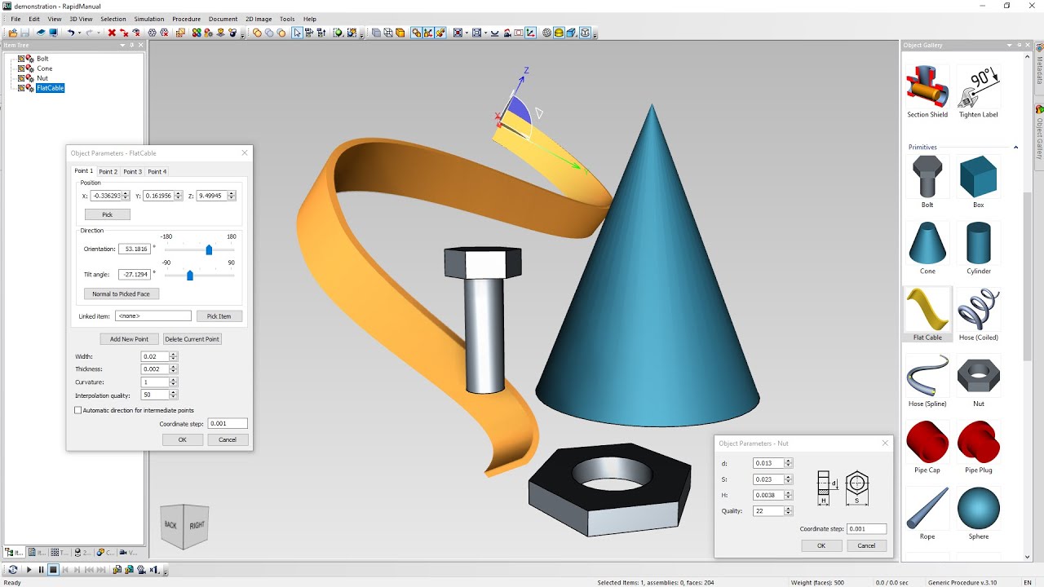Click the loop playback icon
The height and width of the screenshot is (587, 1044).
coord(12,570)
